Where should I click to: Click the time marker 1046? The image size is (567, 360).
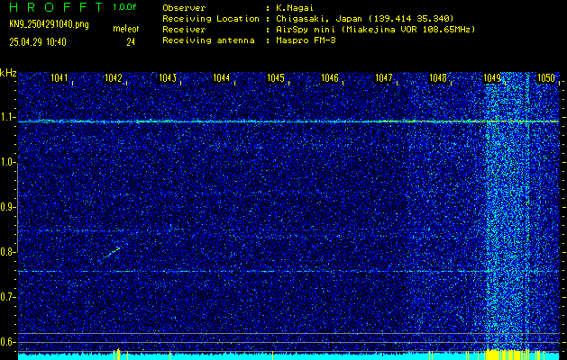click(x=330, y=77)
